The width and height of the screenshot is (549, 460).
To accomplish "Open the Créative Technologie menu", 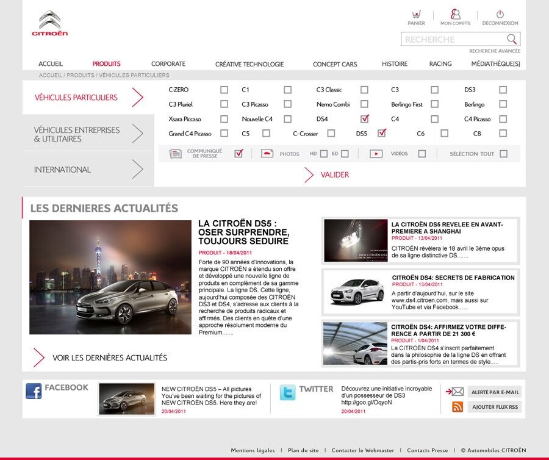I will 249,64.
